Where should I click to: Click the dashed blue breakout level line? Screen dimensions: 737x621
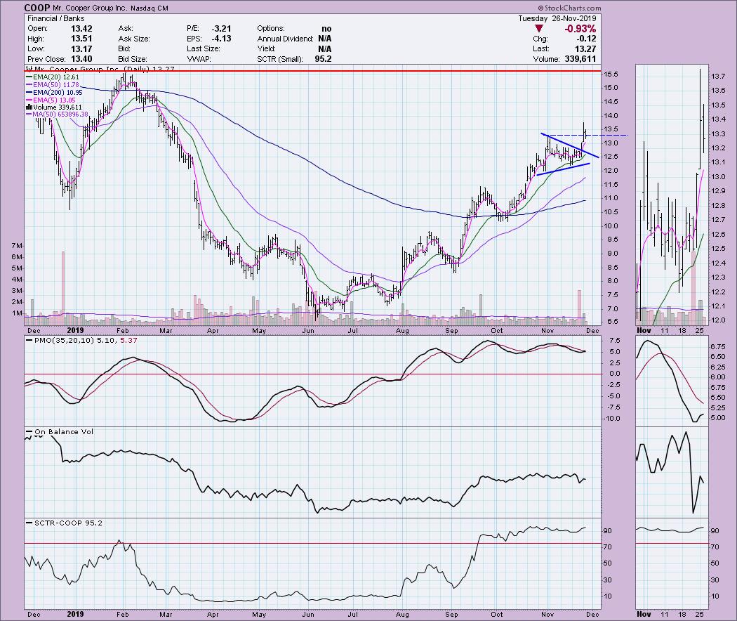click(587, 136)
